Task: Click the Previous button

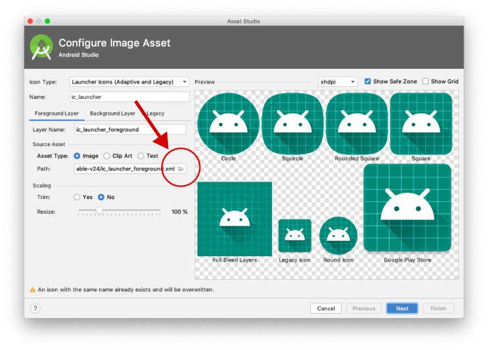Action: [x=364, y=308]
